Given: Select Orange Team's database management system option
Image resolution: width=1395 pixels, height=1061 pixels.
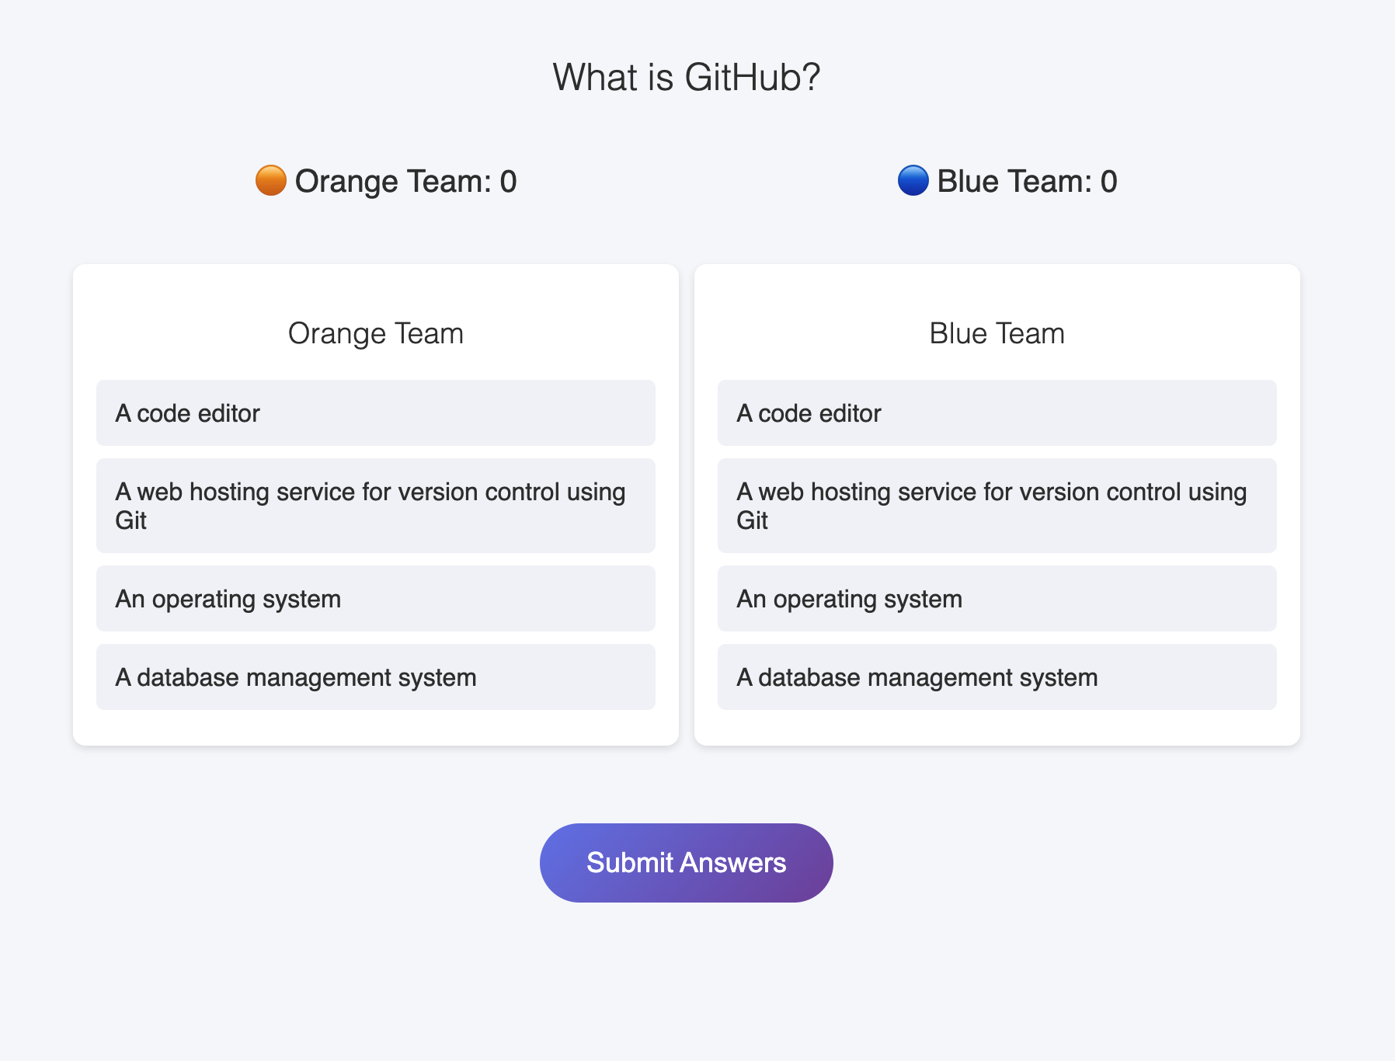Looking at the screenshot, I should click(x=376, y=677).
